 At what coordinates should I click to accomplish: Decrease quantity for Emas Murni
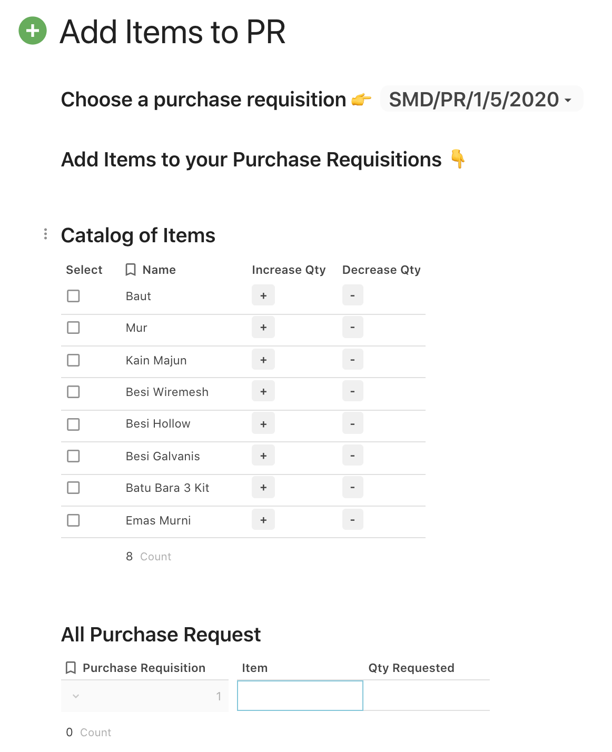(352, 520)
